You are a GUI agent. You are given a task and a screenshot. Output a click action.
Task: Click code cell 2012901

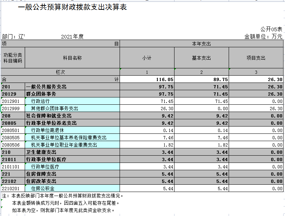point(13,101)
